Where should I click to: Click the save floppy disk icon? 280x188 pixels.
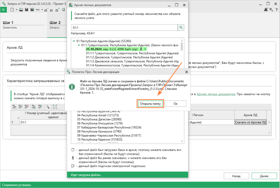point(27,10)
